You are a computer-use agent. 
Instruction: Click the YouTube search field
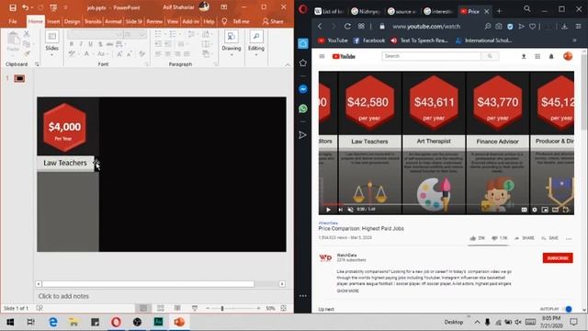click(x=431, y=56)
